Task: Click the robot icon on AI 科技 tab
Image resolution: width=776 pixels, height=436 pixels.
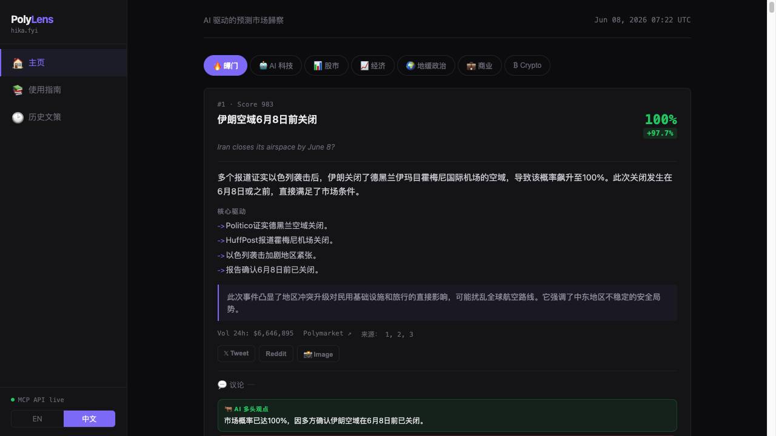Action: 263,65
